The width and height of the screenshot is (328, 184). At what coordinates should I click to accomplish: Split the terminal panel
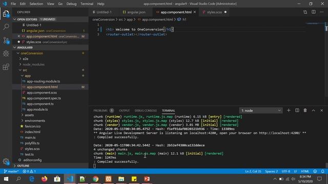pos(297,110)
